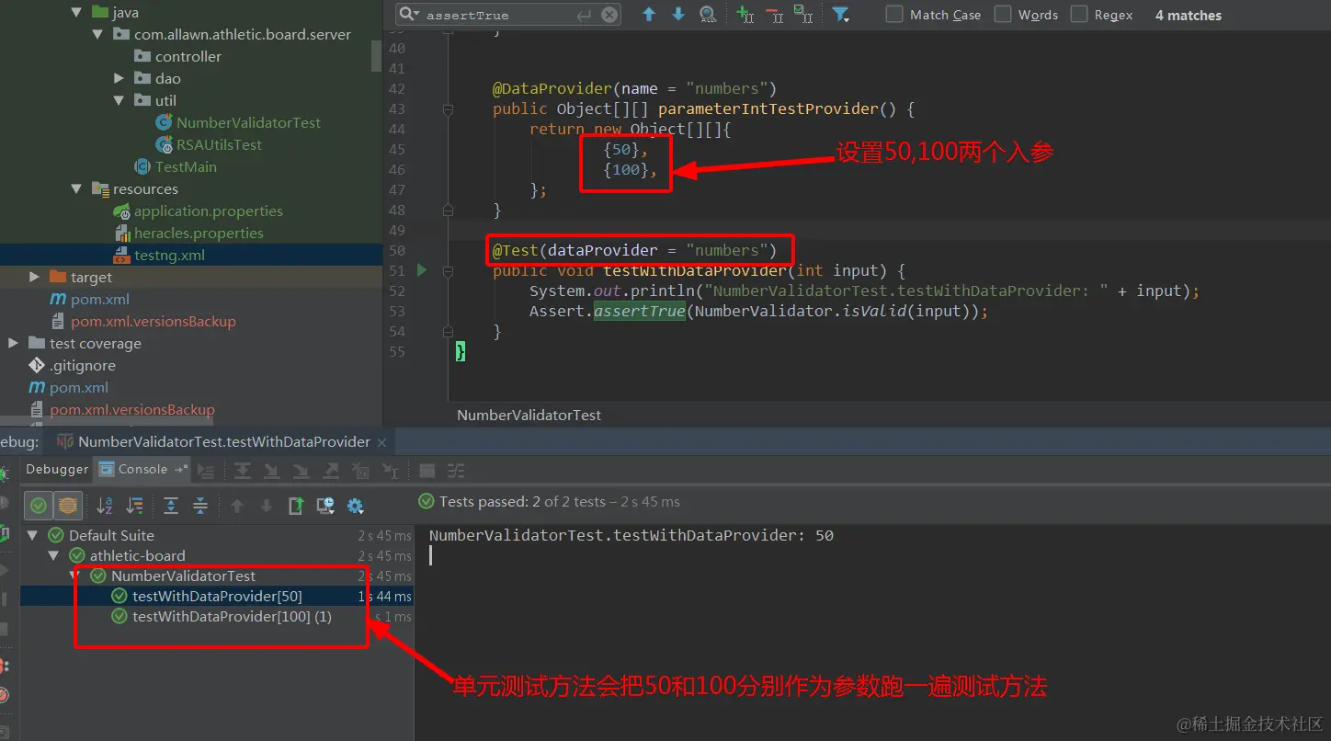The height and width of the screenshot is (741, 1331).
Task: Expand the test coverage folder
Action: tap(13, 343)
